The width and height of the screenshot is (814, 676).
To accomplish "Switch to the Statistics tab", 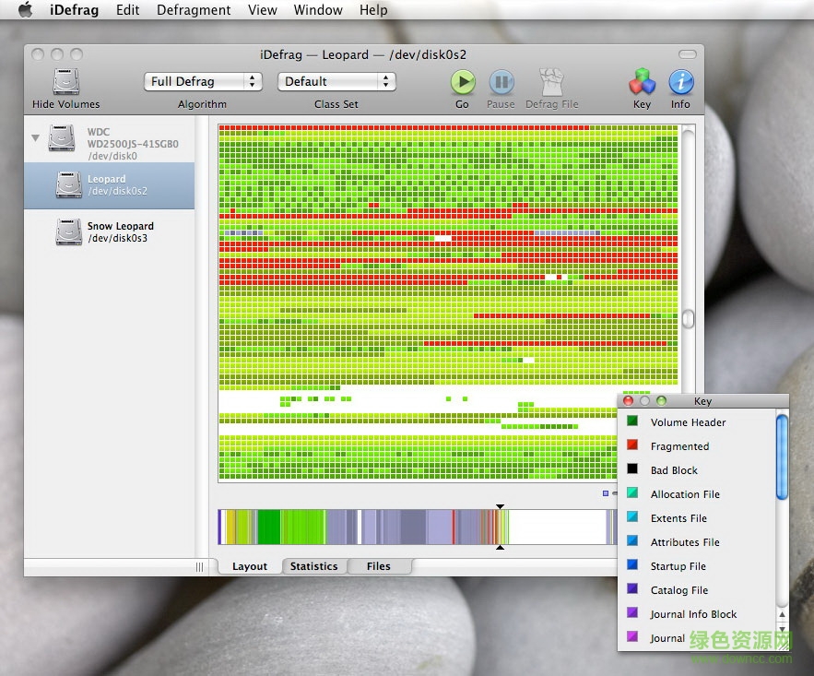I will [x=313, y=566].
